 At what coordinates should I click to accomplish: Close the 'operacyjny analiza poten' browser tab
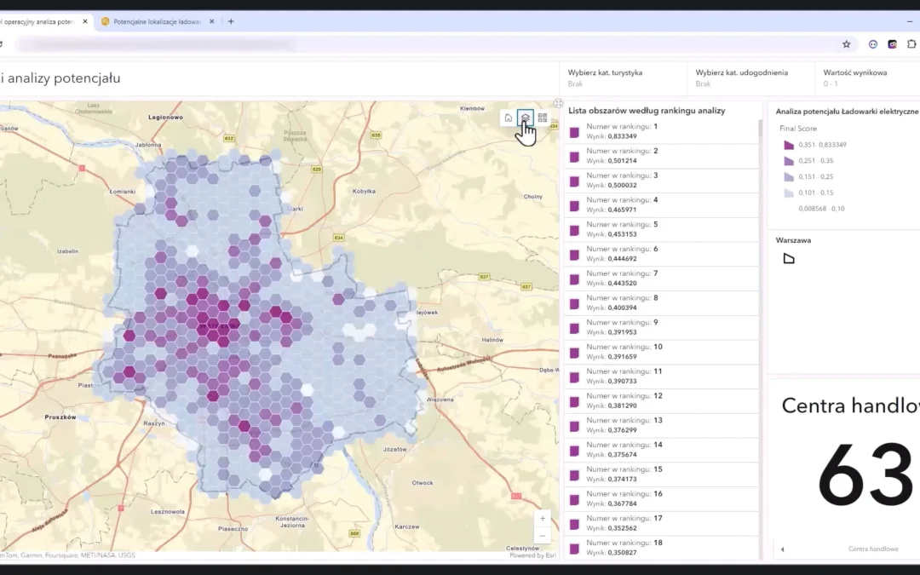(85, 21)
